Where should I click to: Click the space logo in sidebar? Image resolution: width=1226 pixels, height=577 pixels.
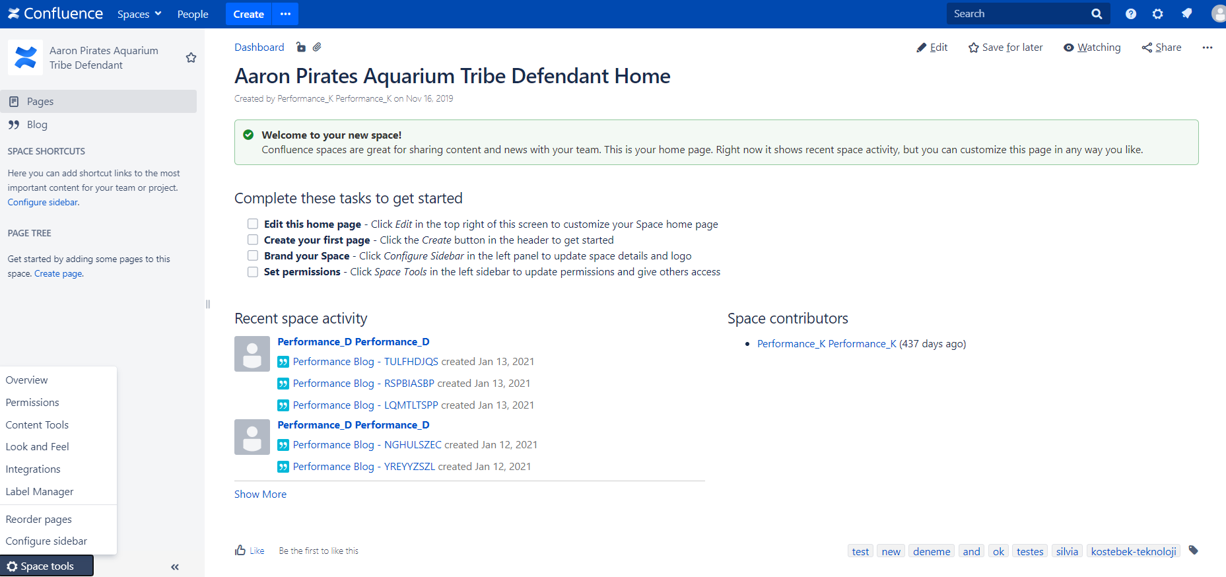coord(26,57)
